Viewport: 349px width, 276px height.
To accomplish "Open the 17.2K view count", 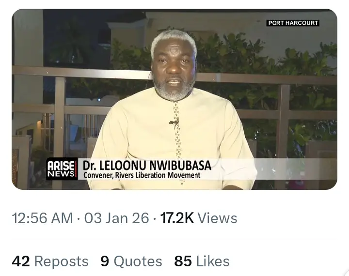I will point(177,218).
